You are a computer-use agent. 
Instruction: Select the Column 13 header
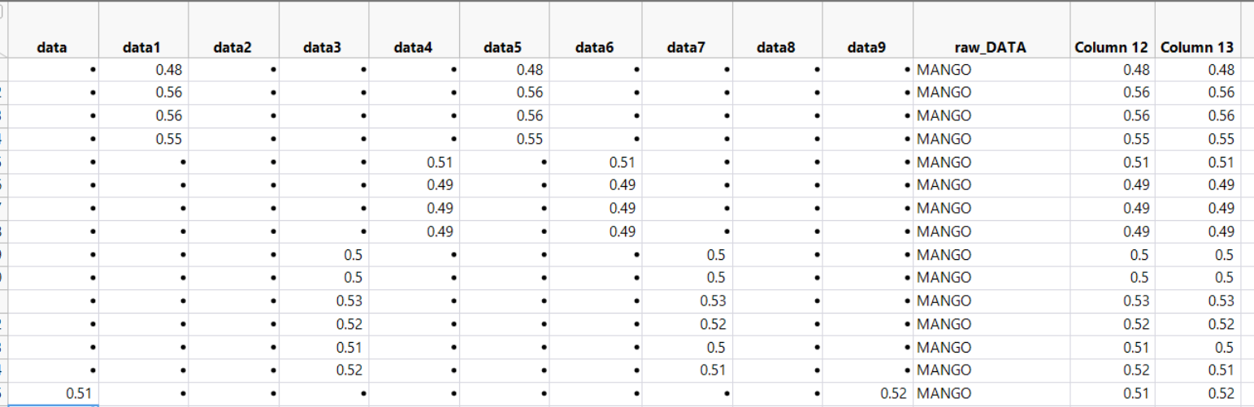pyautogui.click(x=1197, y=48)
